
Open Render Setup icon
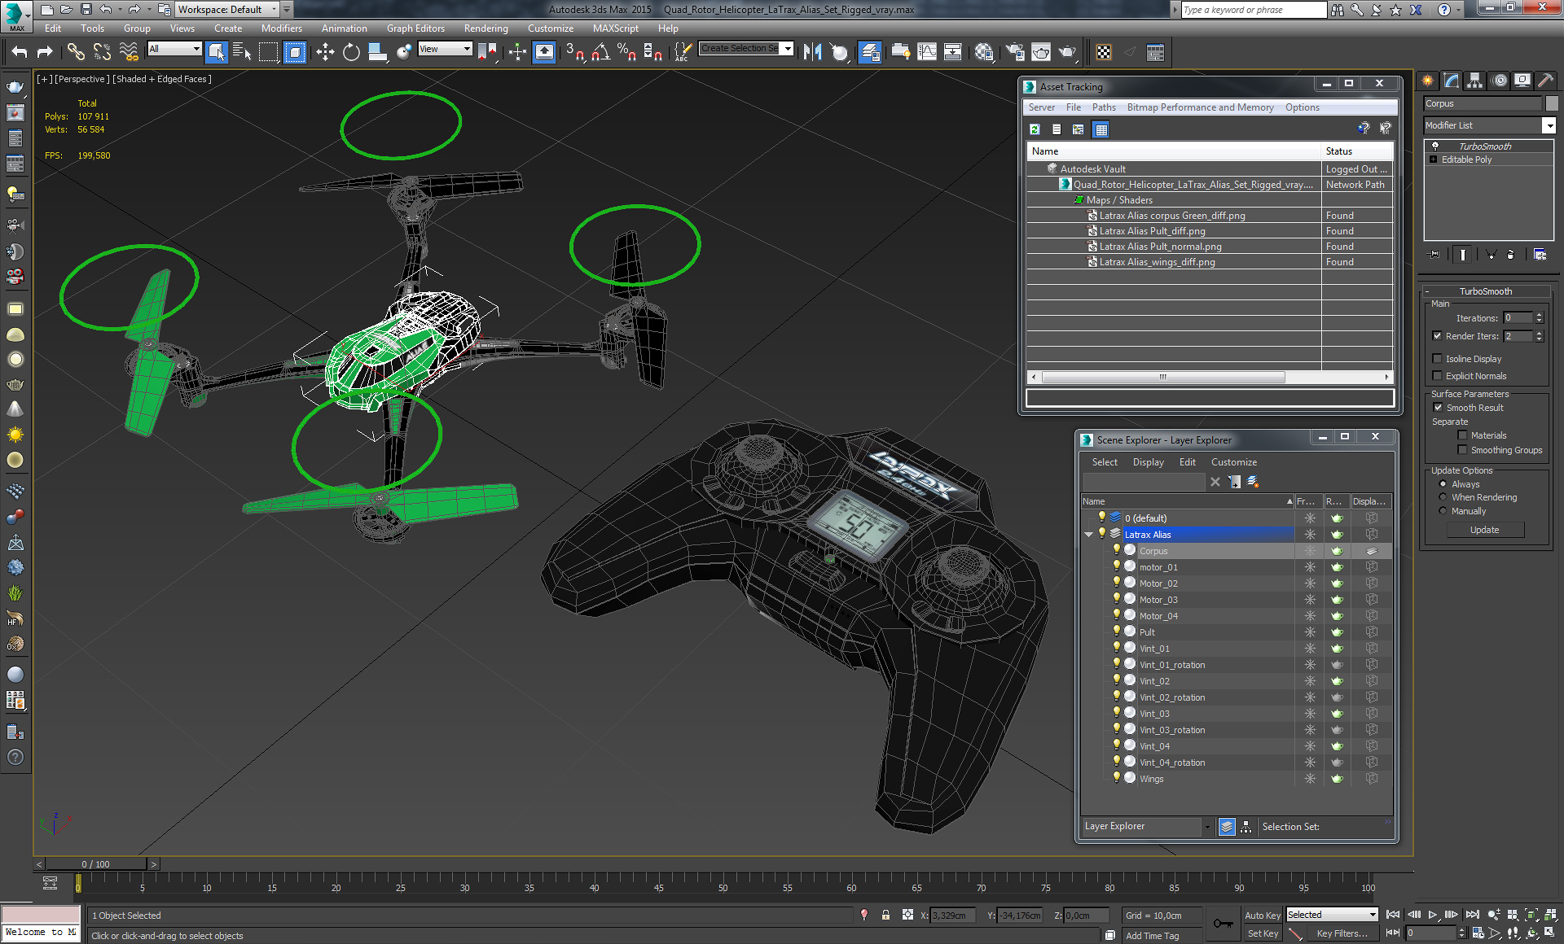pyautogui.click(x=1015, y=53)
